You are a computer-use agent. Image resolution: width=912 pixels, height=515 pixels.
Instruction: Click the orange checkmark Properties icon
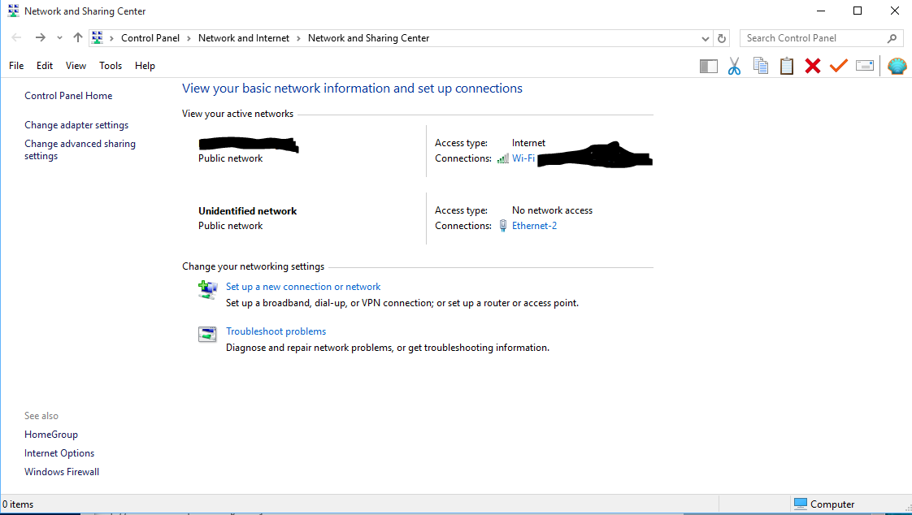pyautogui.click(x=839, y=65)
